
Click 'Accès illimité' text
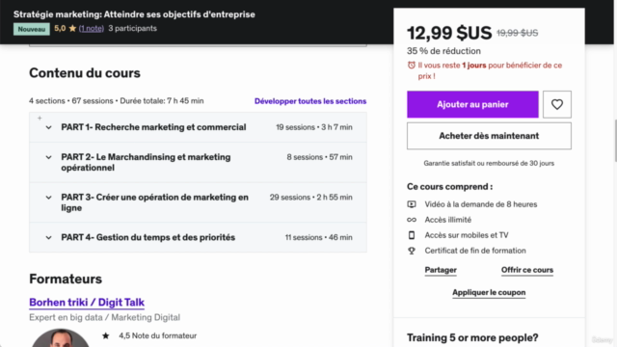447,220
